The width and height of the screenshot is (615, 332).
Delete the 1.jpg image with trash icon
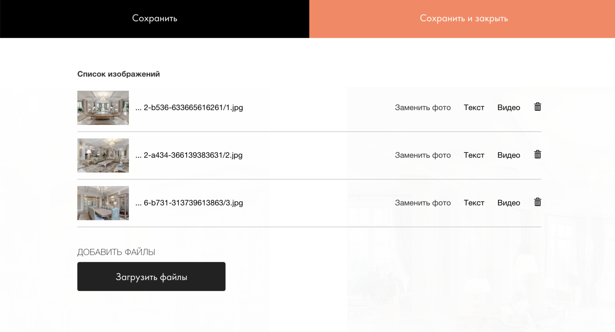[537, 107]
